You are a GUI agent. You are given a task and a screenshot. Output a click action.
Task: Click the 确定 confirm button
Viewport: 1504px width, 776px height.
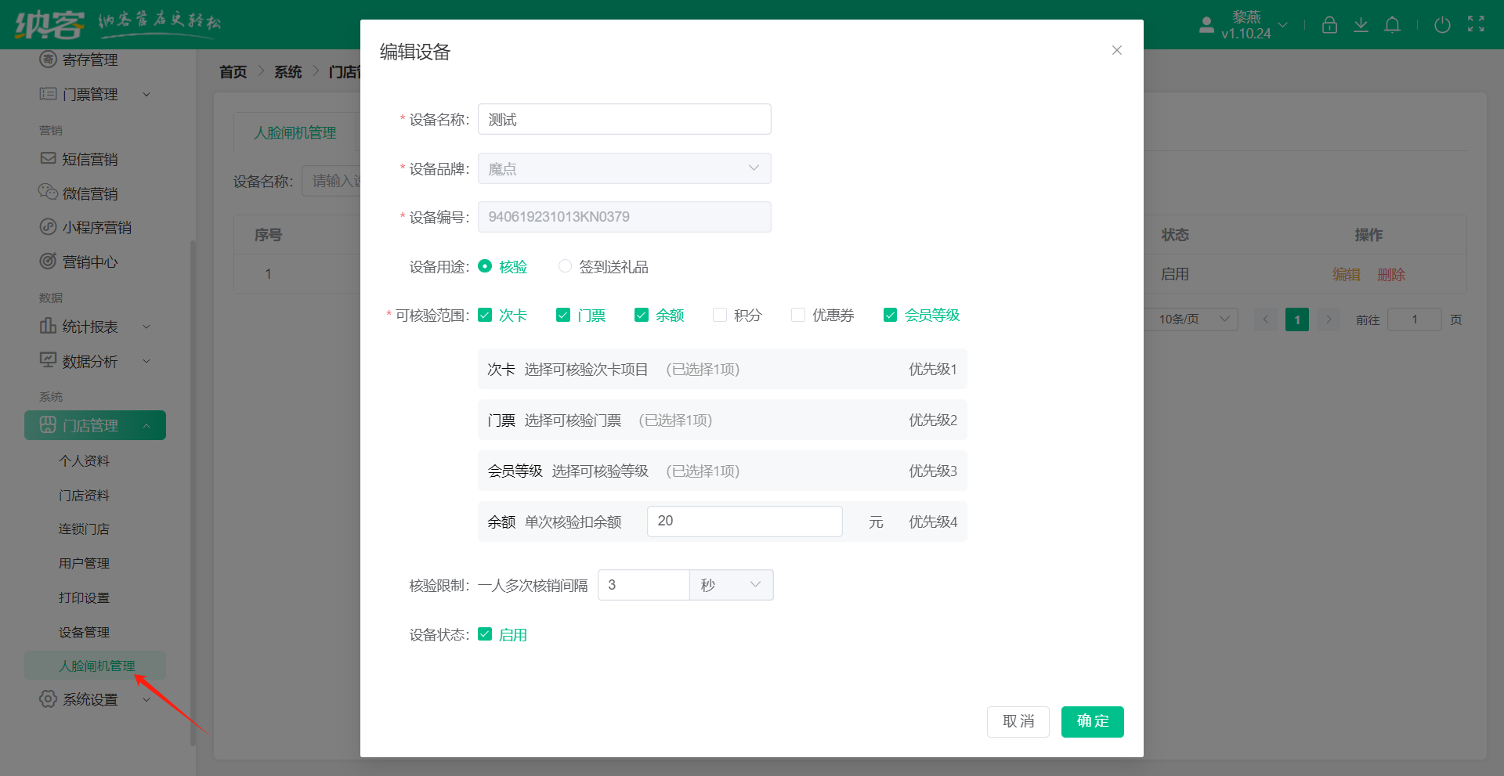(x=1092, y=721)
